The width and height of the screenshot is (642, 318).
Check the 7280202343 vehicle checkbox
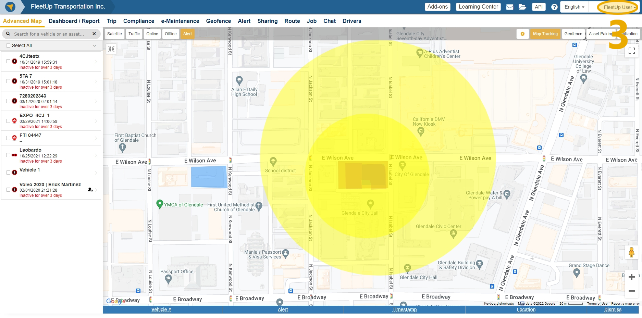[x=8, y=101]
